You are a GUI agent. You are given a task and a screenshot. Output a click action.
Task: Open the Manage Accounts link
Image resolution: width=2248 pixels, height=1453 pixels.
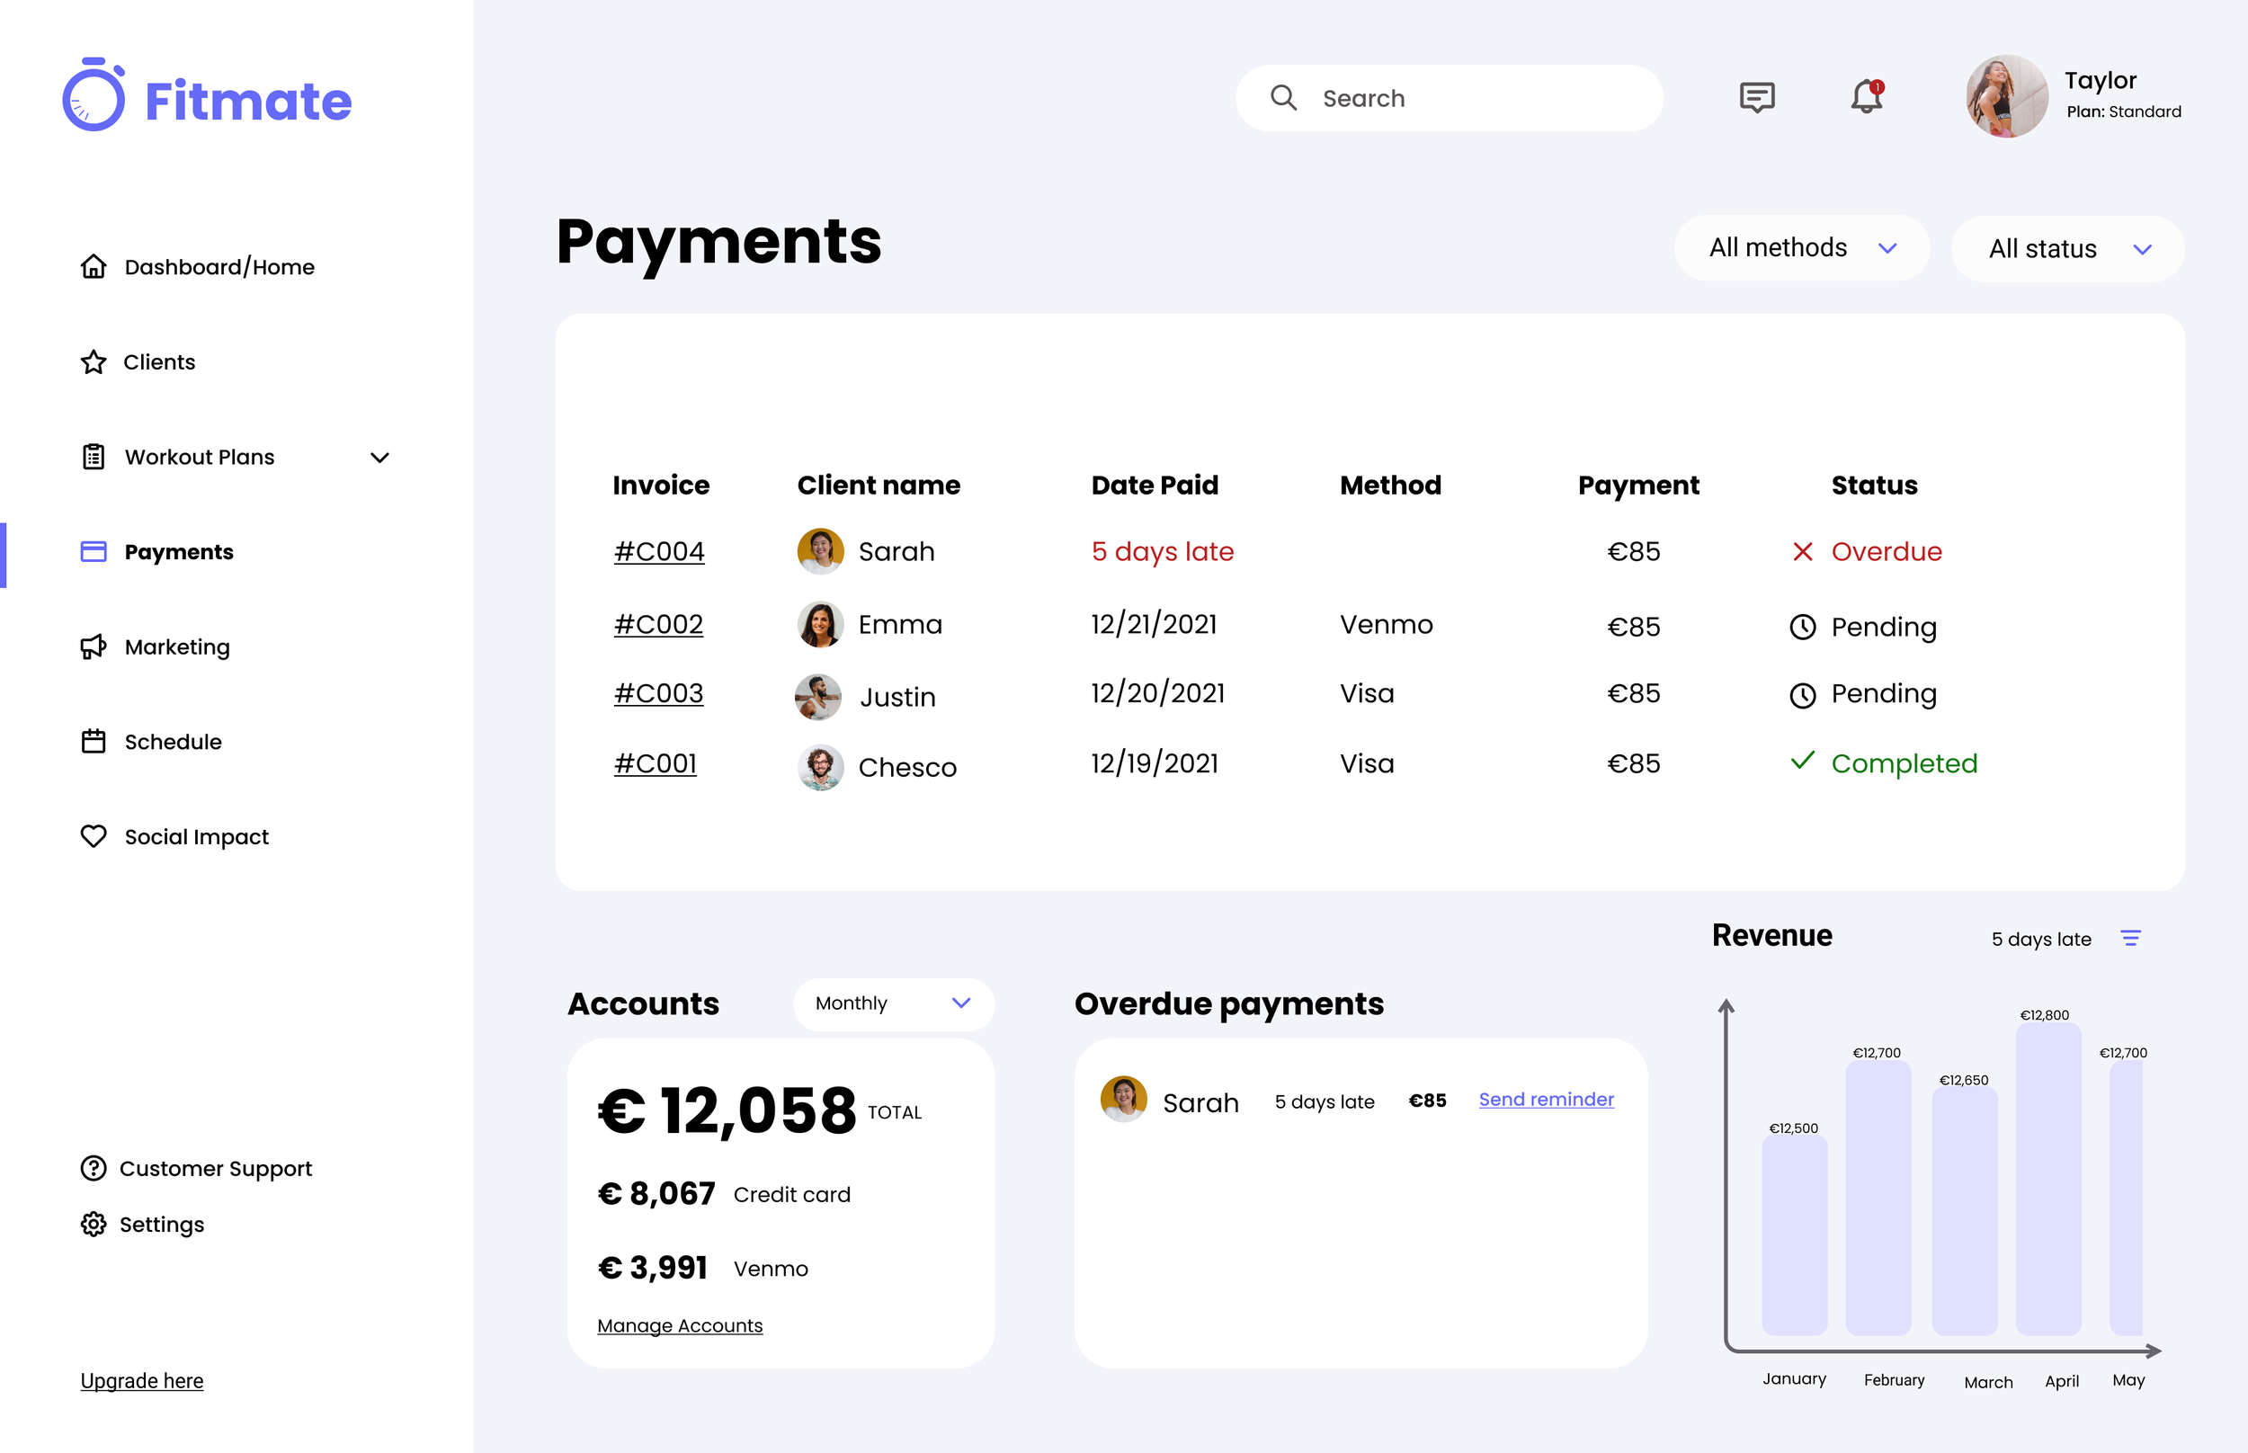pyautogui.click(x=679, y=1325)
